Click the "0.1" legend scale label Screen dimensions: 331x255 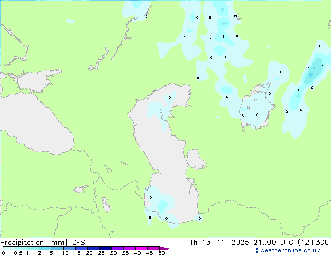[x=6, y=253]
